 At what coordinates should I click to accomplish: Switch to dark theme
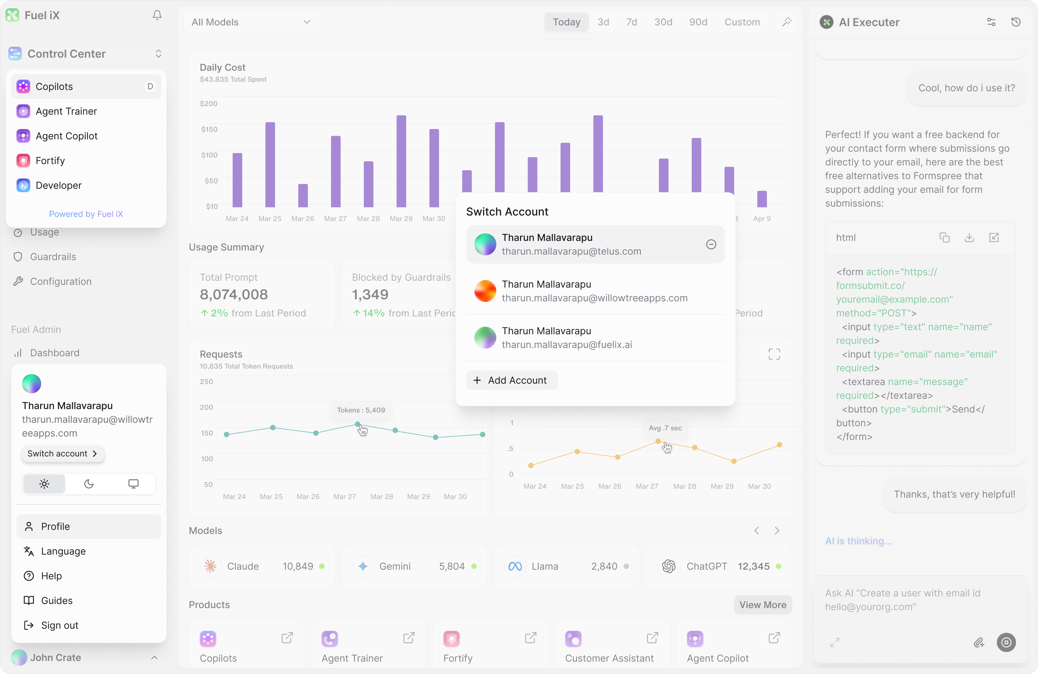89,484
